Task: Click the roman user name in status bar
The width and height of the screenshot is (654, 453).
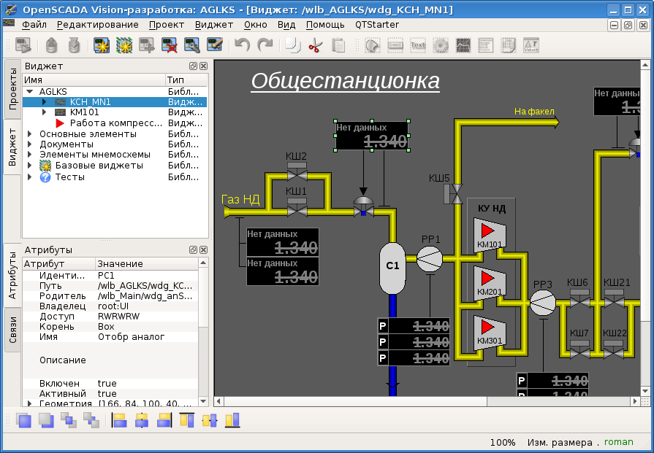Action: pos(618,442)
